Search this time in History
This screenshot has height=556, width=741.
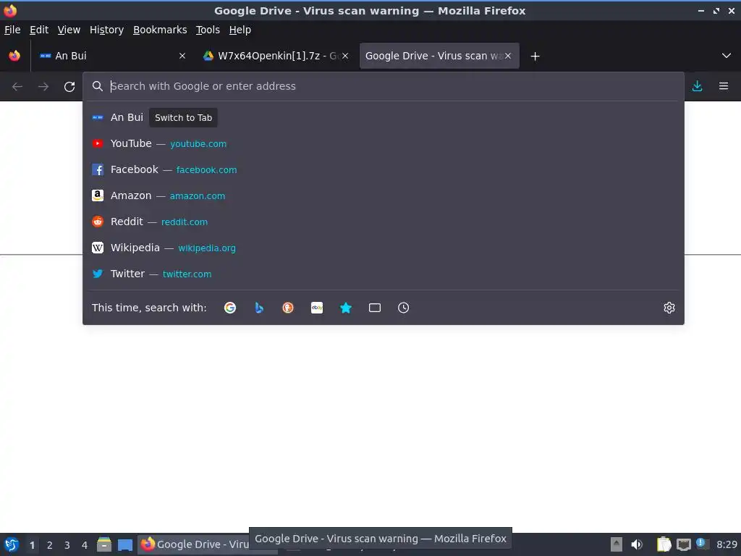coord(404,308)
